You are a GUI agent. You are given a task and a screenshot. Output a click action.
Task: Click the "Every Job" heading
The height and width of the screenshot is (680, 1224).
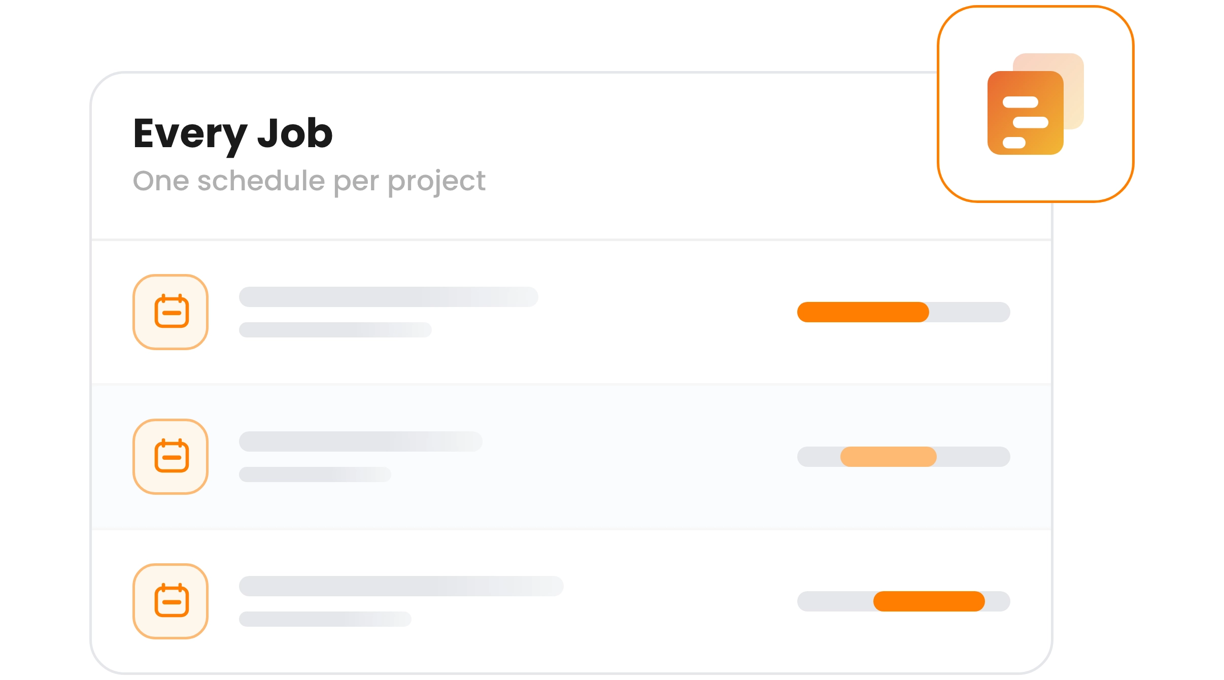coord(233,133)
